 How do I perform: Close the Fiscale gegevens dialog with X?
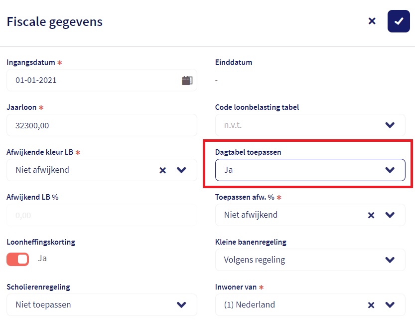[x=372, y=21]
